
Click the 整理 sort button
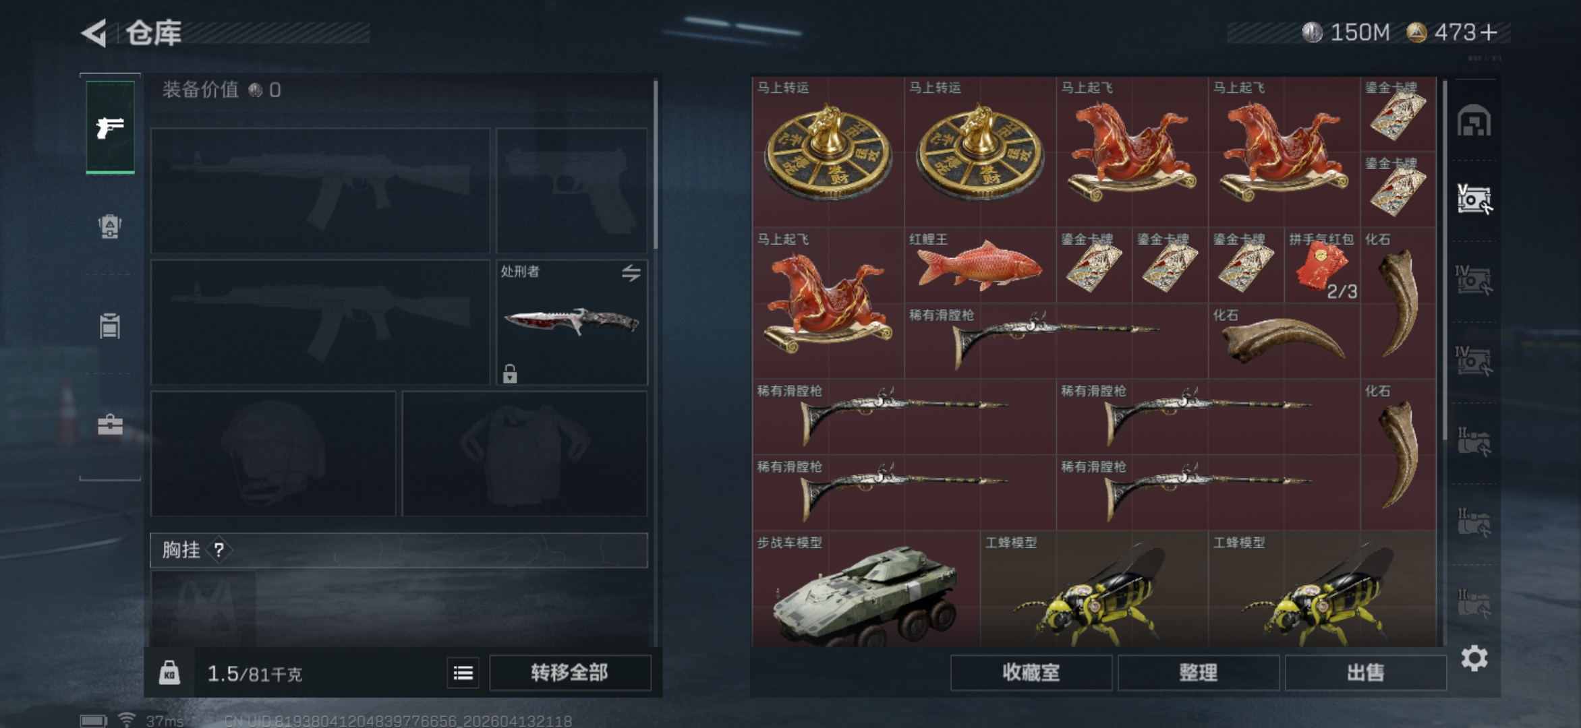[1199, 673]
